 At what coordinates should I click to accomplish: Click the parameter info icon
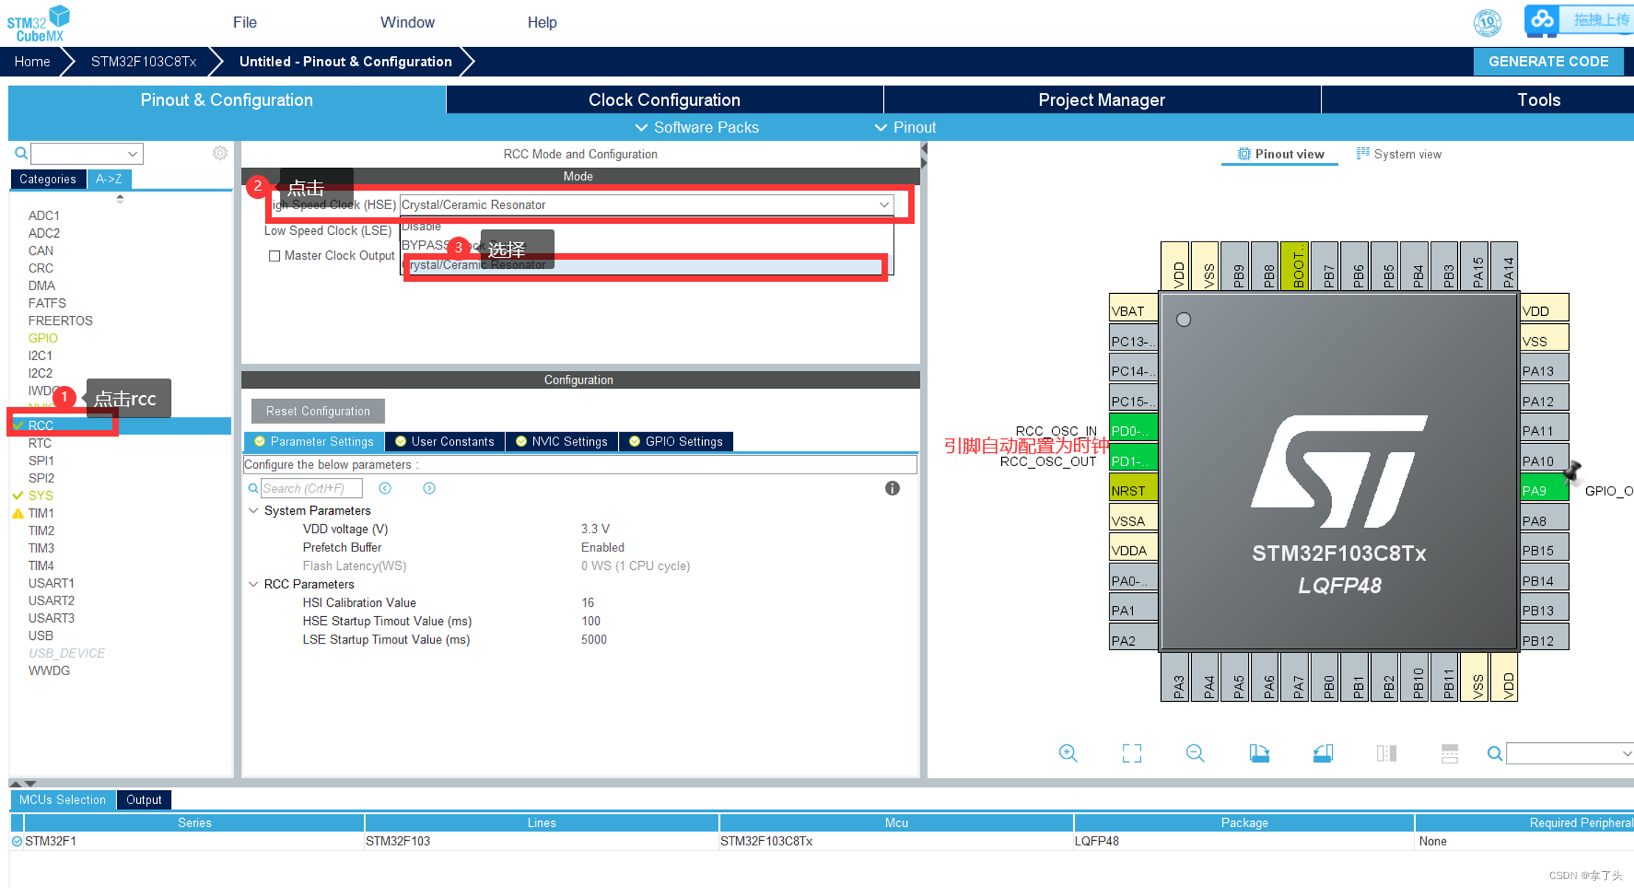click(x=891, y=488)
